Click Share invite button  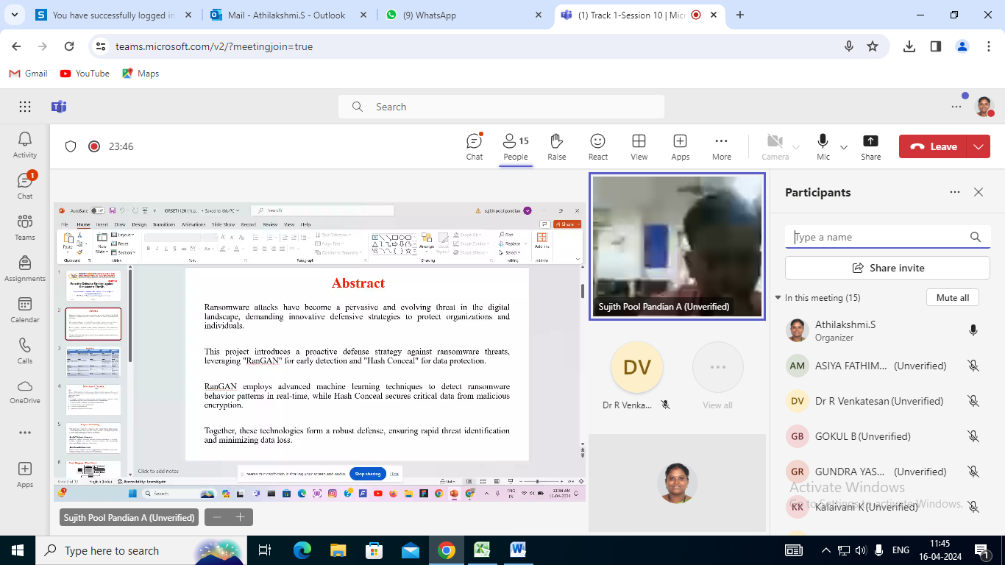point(887,268)
